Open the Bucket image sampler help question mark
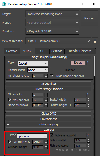 tap(88, 94)
